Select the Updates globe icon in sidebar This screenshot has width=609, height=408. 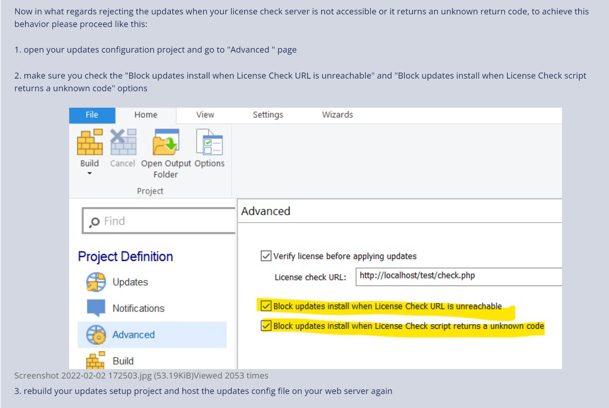pyautogui.click(x=96, y=282)
